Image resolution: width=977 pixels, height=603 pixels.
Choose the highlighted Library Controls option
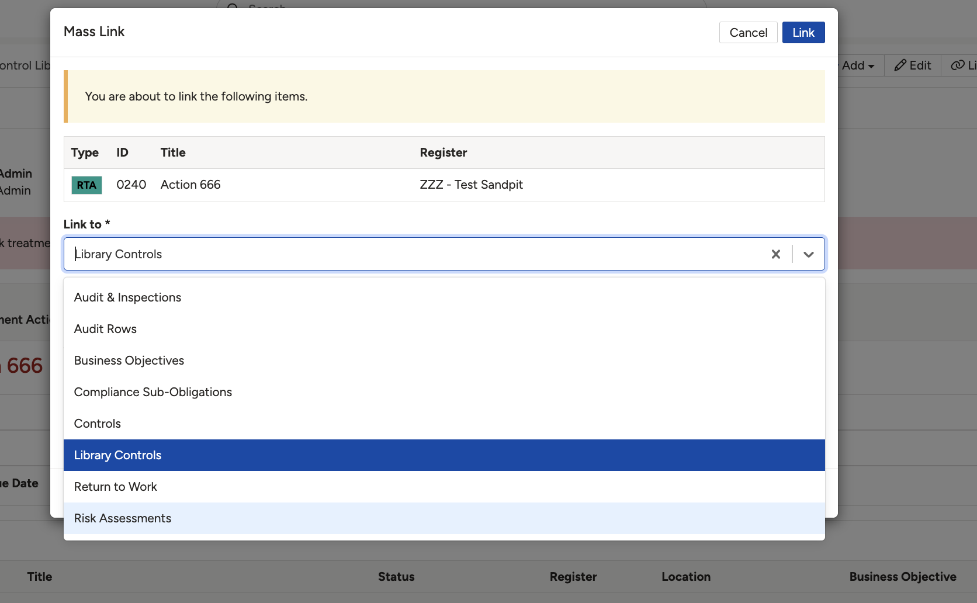pos(444,455)
